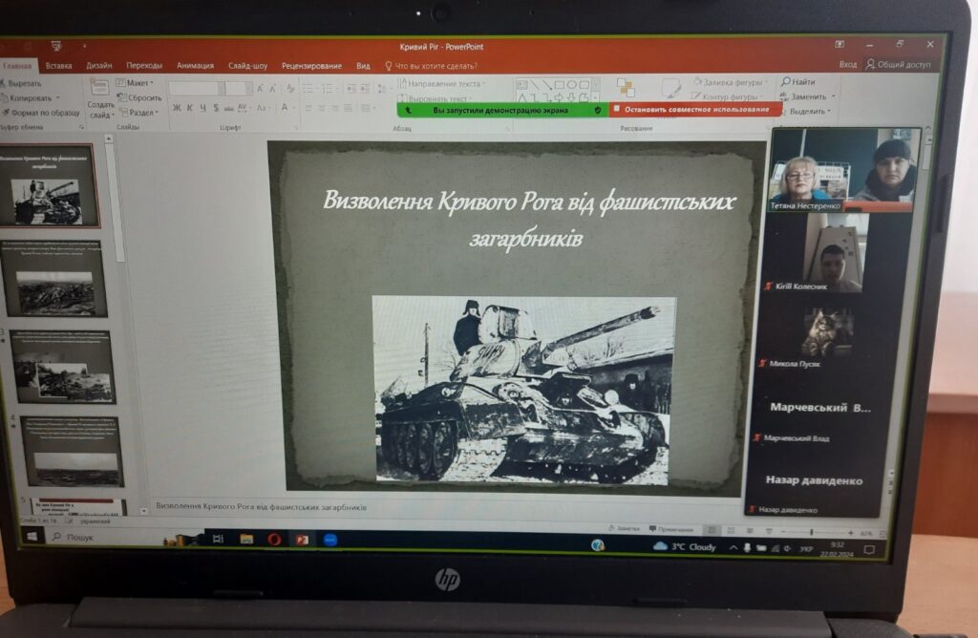Select the second slide thumbnail
The height and width of the screenshot is (638, 978).
[x=53, y=278]
